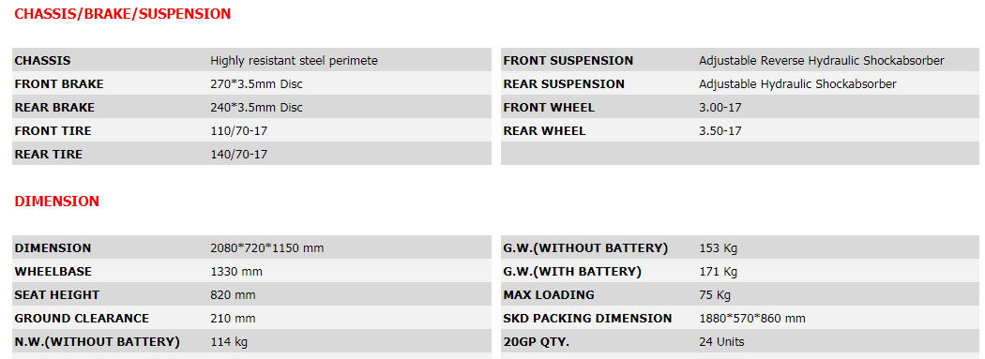Click the GROUND CLEARANCE label

click(x=82, y=318)
